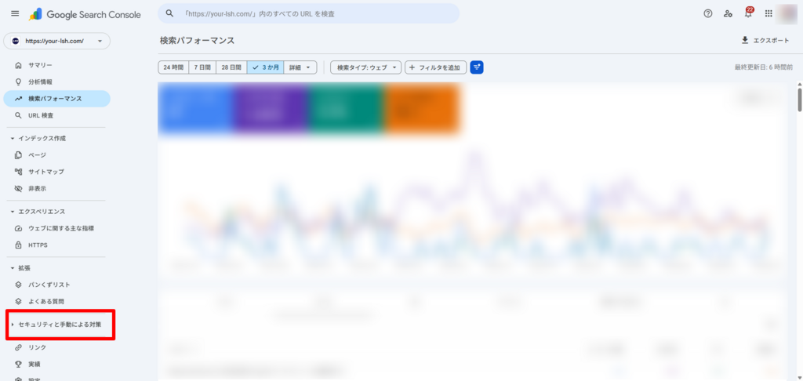Click フィルタを追加 button
This screenshot has height=381, width=803.
[435, 67]
